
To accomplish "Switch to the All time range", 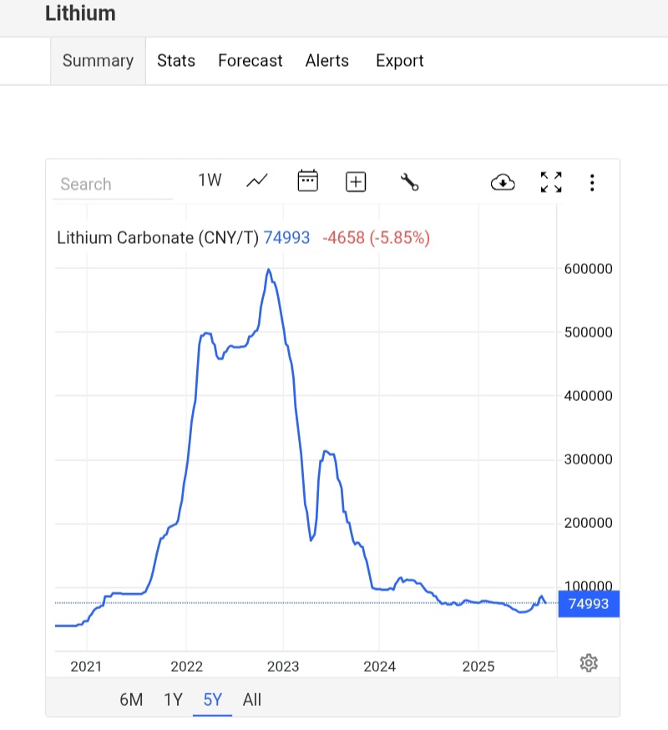I will (x=252, y=700).
